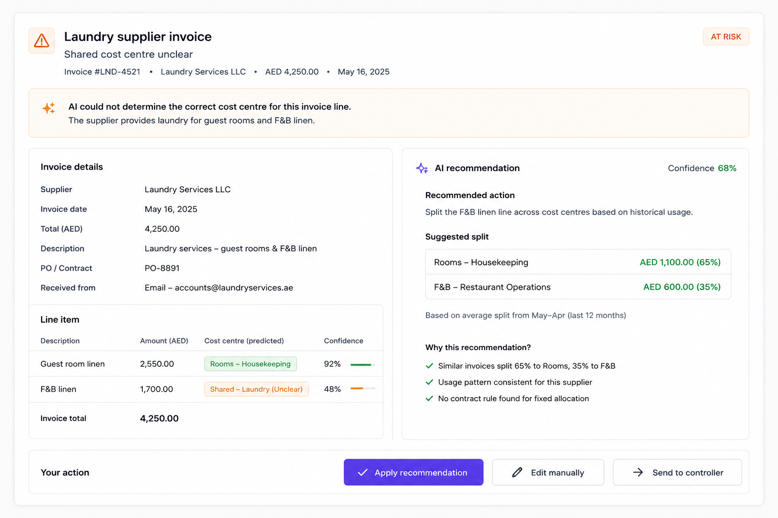Click header amount AED 4,250.00
The height and width of the screenshot is (518, 778).
pos(292,72)
